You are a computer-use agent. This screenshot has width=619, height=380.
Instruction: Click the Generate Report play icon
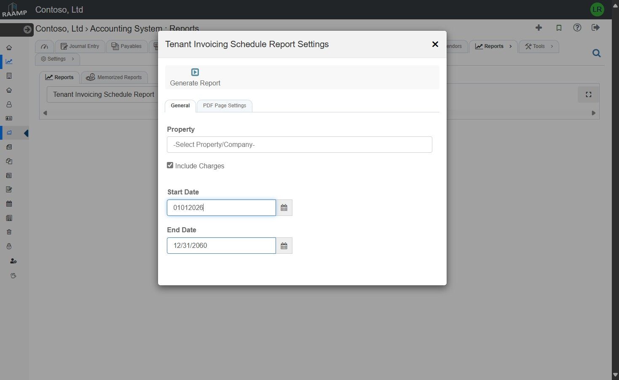[195, 72]
